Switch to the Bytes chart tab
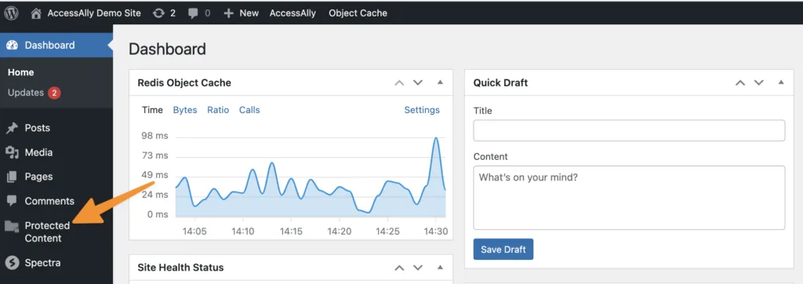This screenshot has width=803, height=284. (x=185, y=110)
